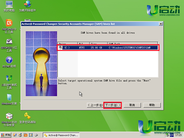Click the CH language indicator in the tray

coord(172,135)
